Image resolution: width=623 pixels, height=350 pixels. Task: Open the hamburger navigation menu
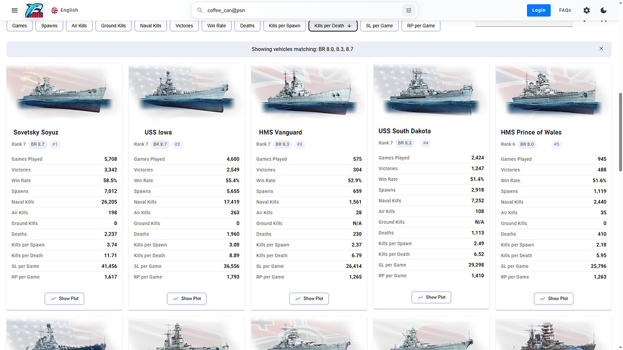15,11
